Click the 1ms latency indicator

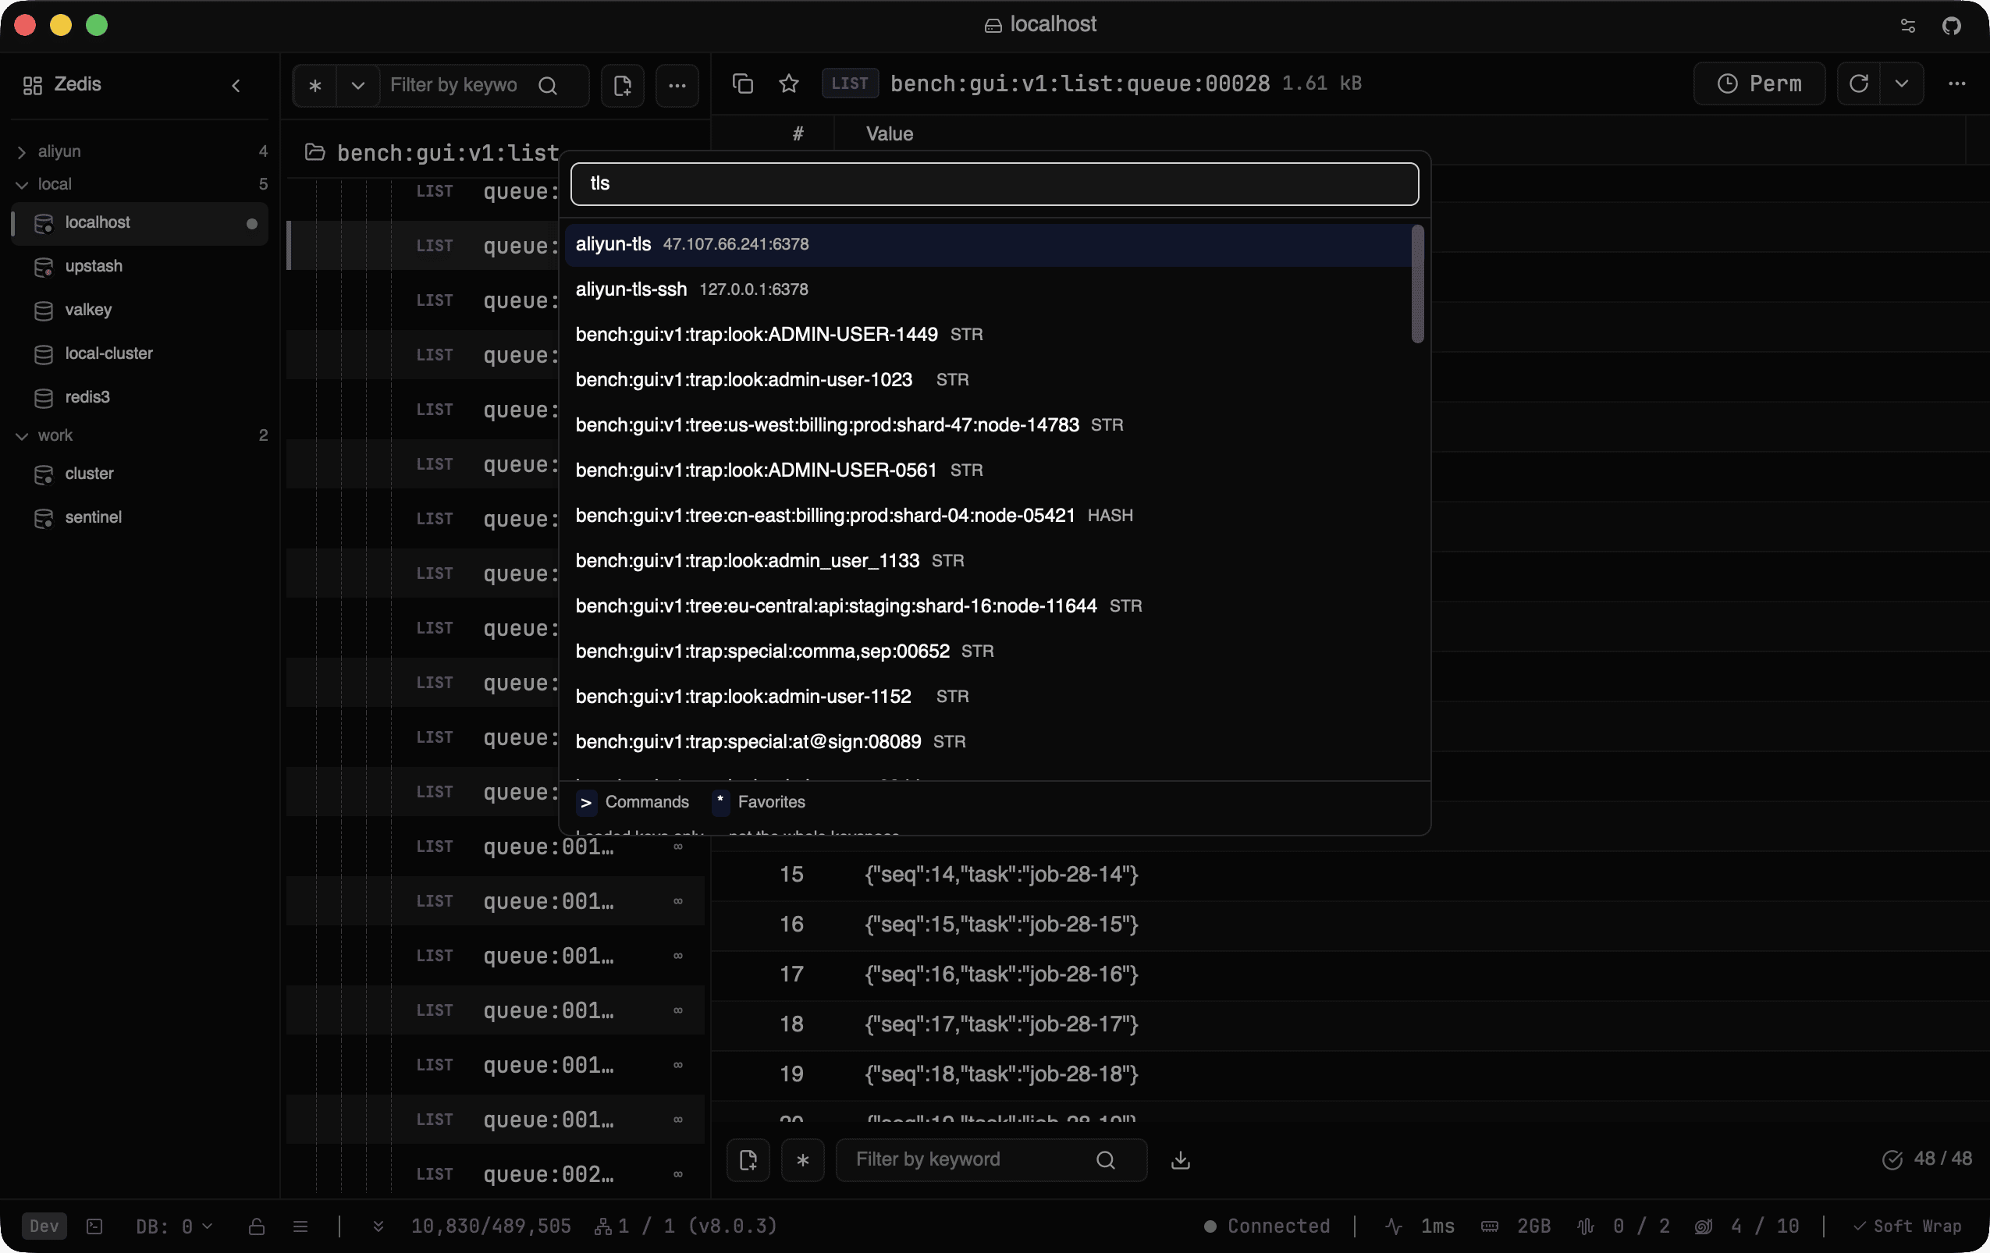(x=1420, y=1226)
